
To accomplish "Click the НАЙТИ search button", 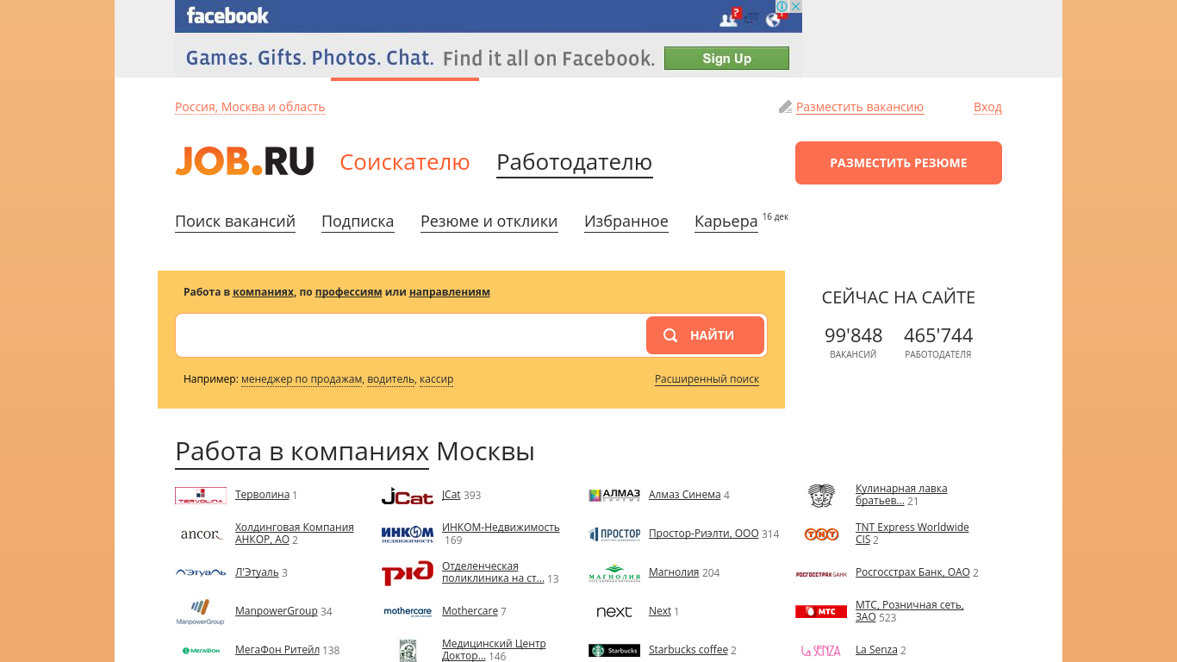I will pyautogui.click(x=705, y=335).
